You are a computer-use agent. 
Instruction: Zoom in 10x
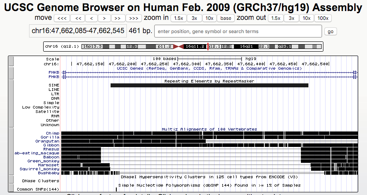pyautogui.click(x=210, y=18)
